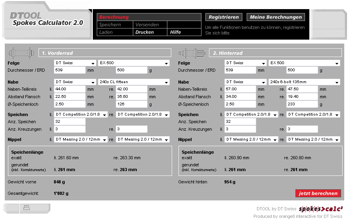Expand front right Speichen type dropdown
This screenshot has width=349, height=223.
pos(143,114)
